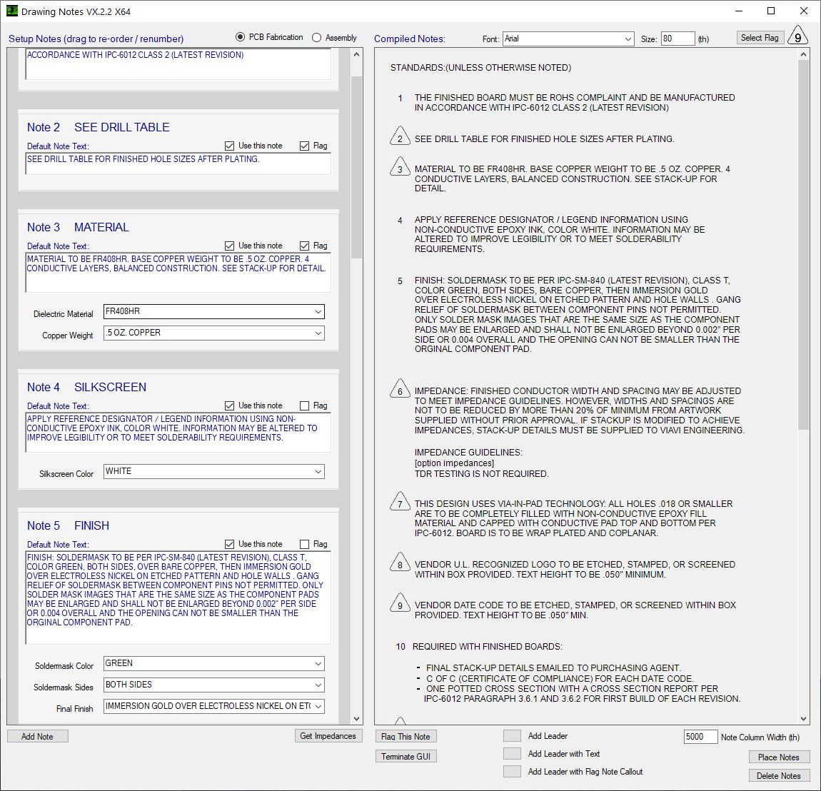Click the Note Column Width field showing 5000
This screenshot has height=791, width=821.
click(700, 737)
